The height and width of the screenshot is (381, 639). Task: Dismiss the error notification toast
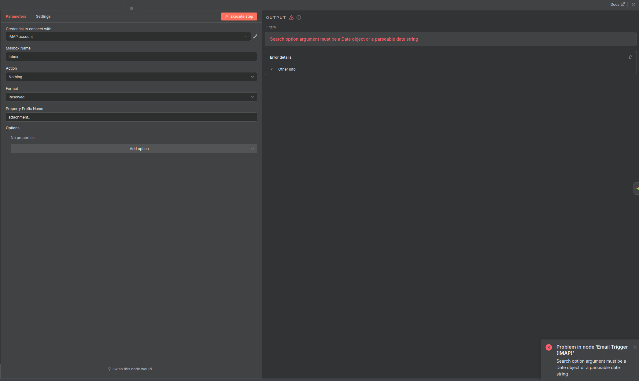(635, 347)
